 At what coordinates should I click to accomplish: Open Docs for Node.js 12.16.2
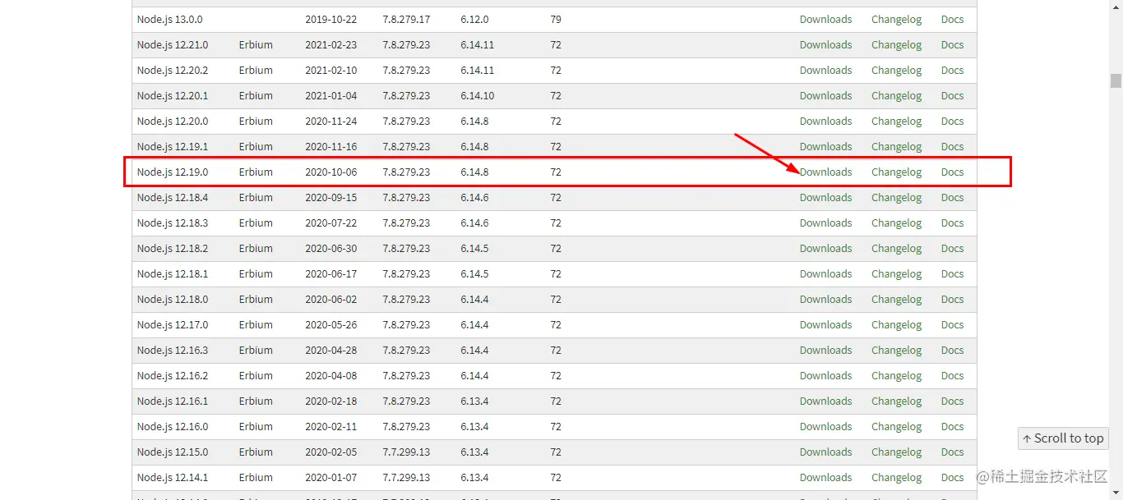[952, 376]
